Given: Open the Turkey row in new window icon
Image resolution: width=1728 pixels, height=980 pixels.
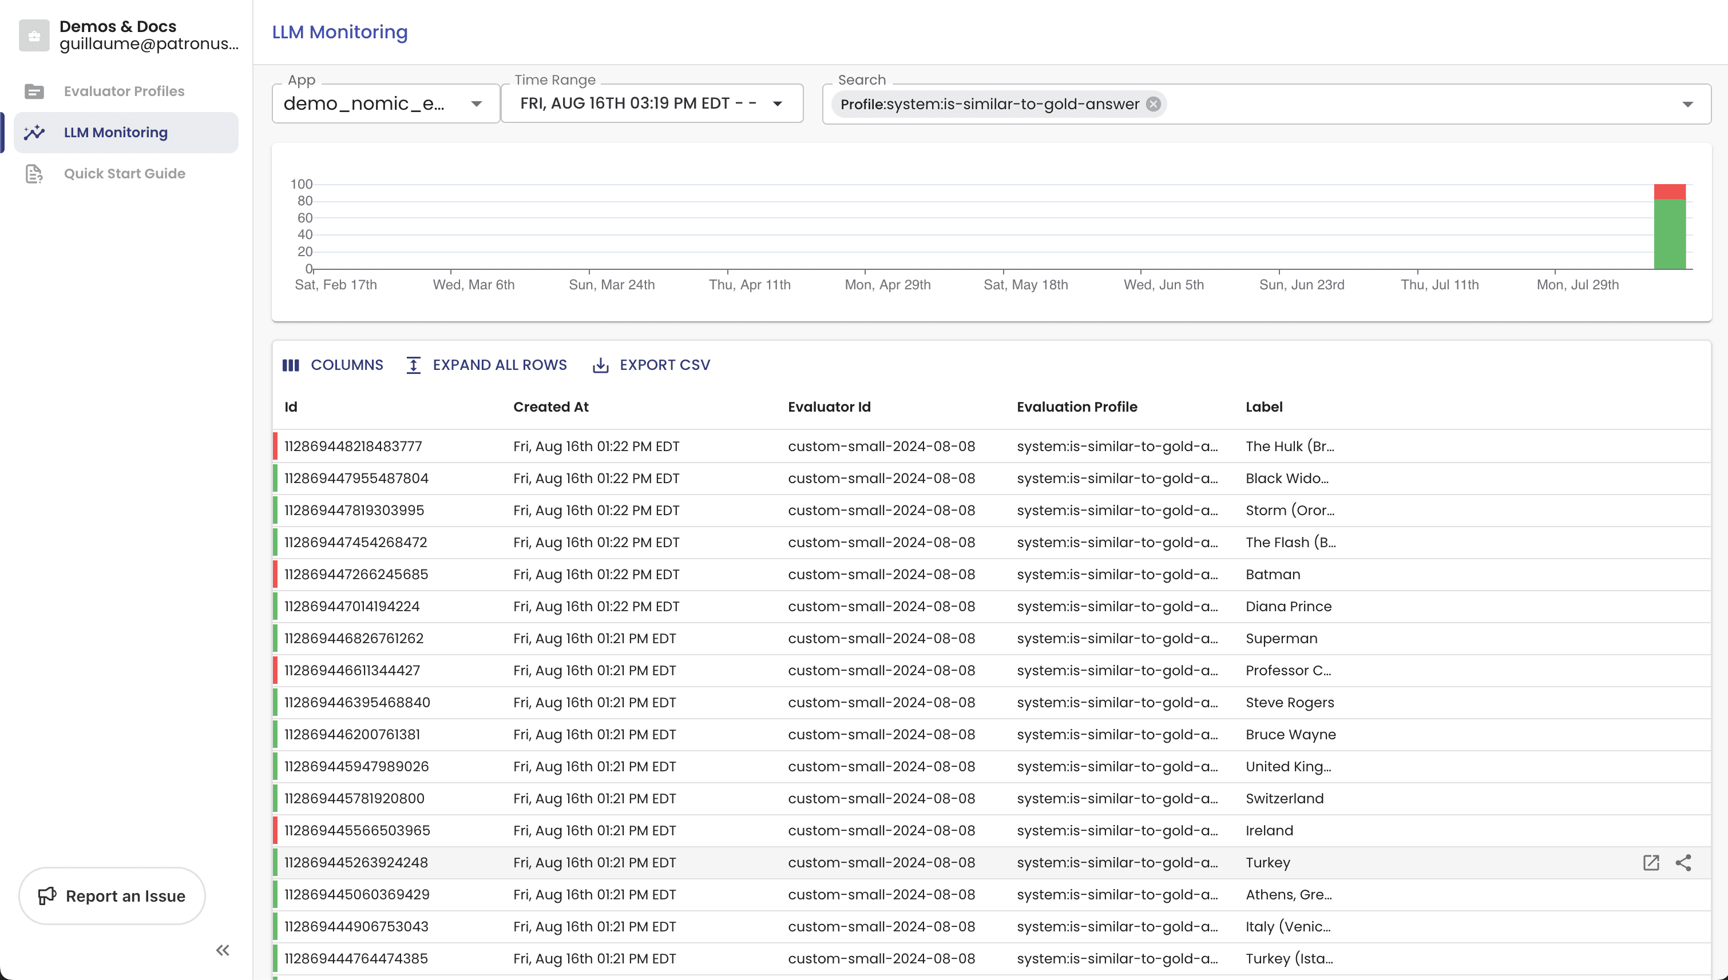Looking at the screenshot, I should point(1651,862).
